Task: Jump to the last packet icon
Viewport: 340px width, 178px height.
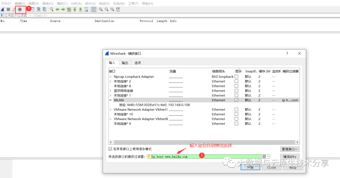Action: tap(81, 9)
